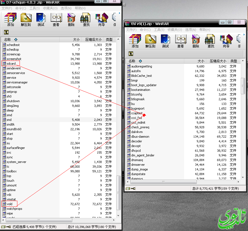The width and height of the screenshot is (248, 231).
Task: Open 帮助(H) menu in thl v9(1) window
Action: pos(204,30)
